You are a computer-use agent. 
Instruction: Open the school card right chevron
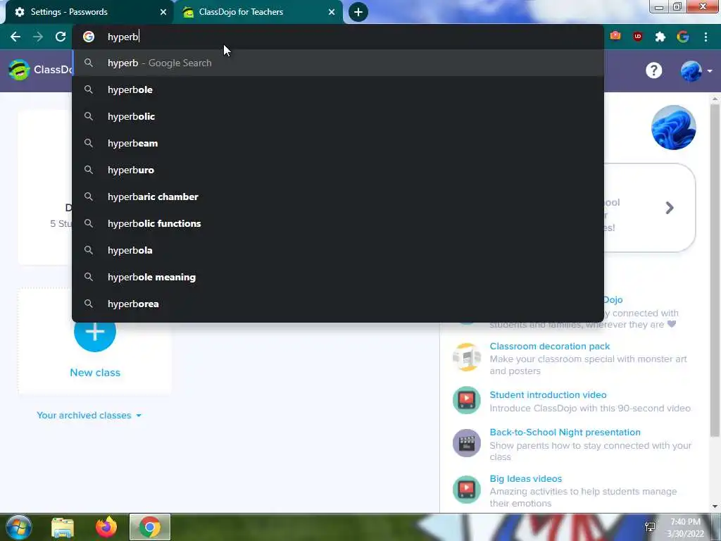(x=670, y=208)
